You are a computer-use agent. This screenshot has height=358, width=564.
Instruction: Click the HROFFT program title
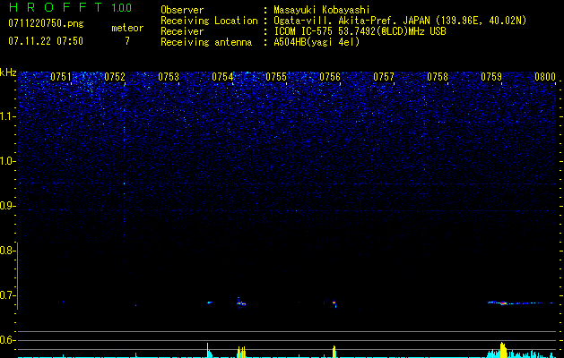56,7
